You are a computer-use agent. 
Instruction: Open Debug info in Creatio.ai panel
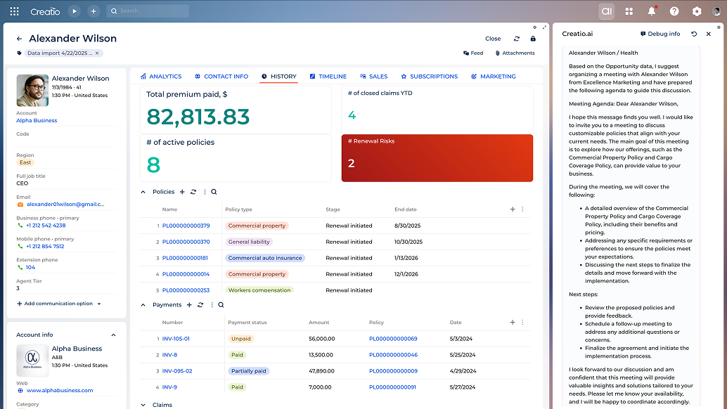[x=660, y=34]
